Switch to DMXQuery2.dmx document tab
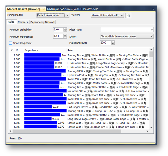 coord(72,9)
